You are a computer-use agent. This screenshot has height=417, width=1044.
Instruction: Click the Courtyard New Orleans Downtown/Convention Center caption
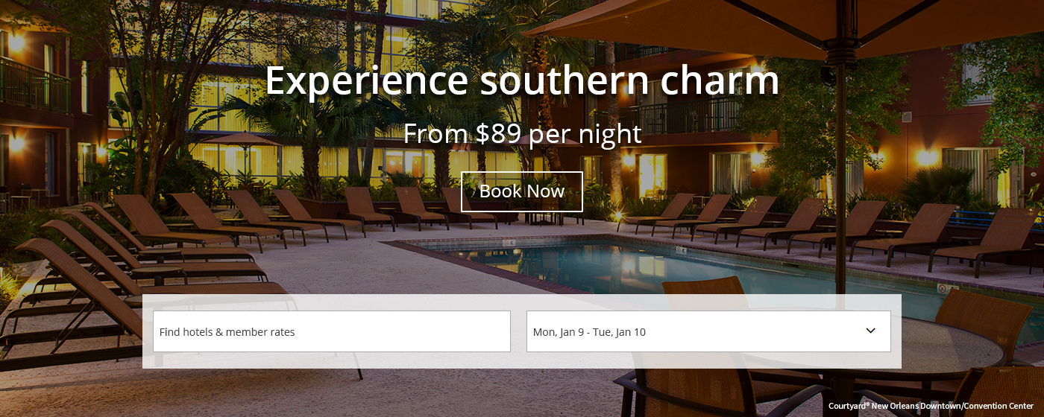coord(931,406)
